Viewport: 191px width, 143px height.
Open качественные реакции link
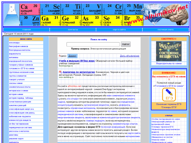pyautogui.click(x=20, y=102)
